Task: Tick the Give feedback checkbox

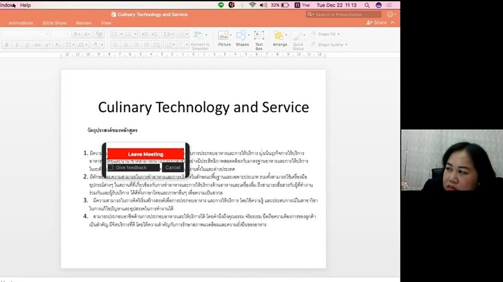Action: coord(111,167)
